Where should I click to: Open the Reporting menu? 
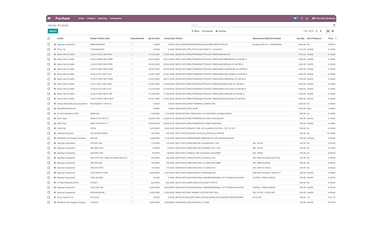coord(103,19)
